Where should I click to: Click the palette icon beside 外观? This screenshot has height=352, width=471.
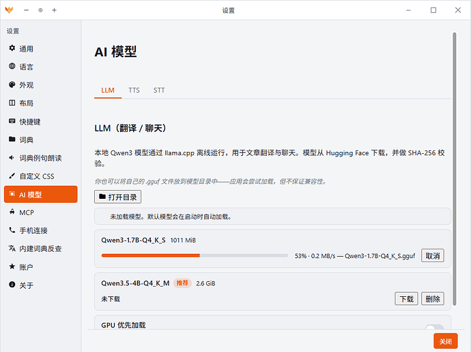click(12, 84)
